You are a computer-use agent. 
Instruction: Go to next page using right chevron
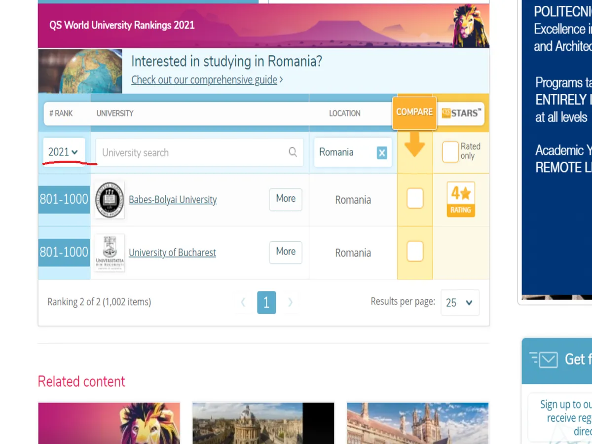click(x=290, y=302)
